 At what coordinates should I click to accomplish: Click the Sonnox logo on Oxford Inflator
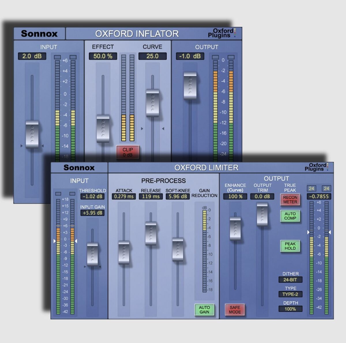click(x=39, y=34)
